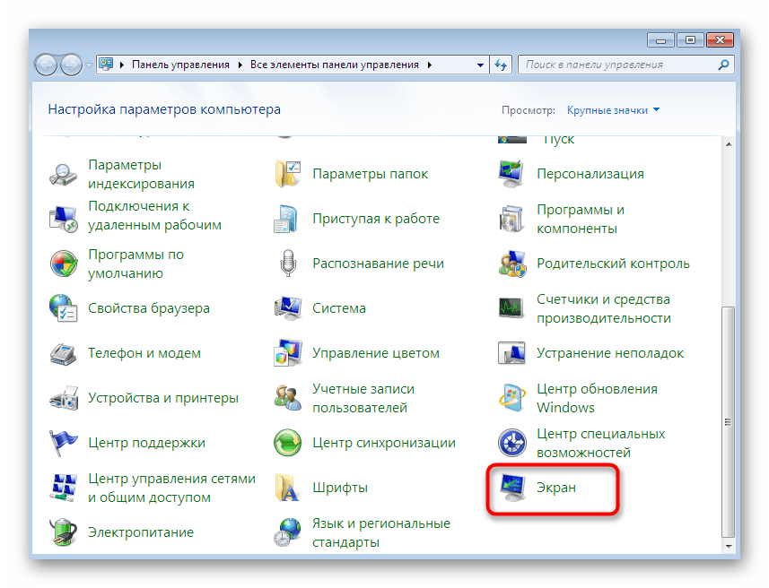The width and height of the screenshot is (769, 588).
Task: Expand address bar history dropdown arrow
Action: tap(480, 65)
